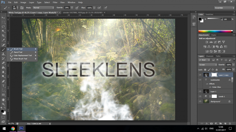Select the Magic Wand tool
236x132 pixels.
point(3,31)
